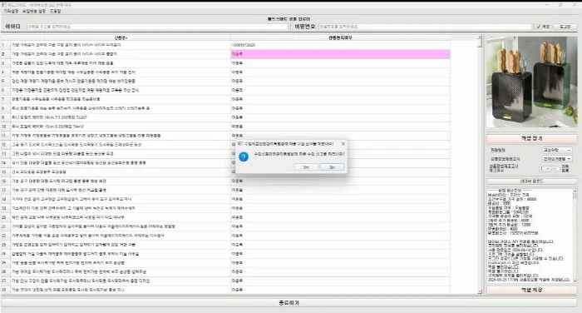Image resolution: width=582 pixels, height=313 pixels.
Task: Select the product name in row 5
Action: (121, 81)
